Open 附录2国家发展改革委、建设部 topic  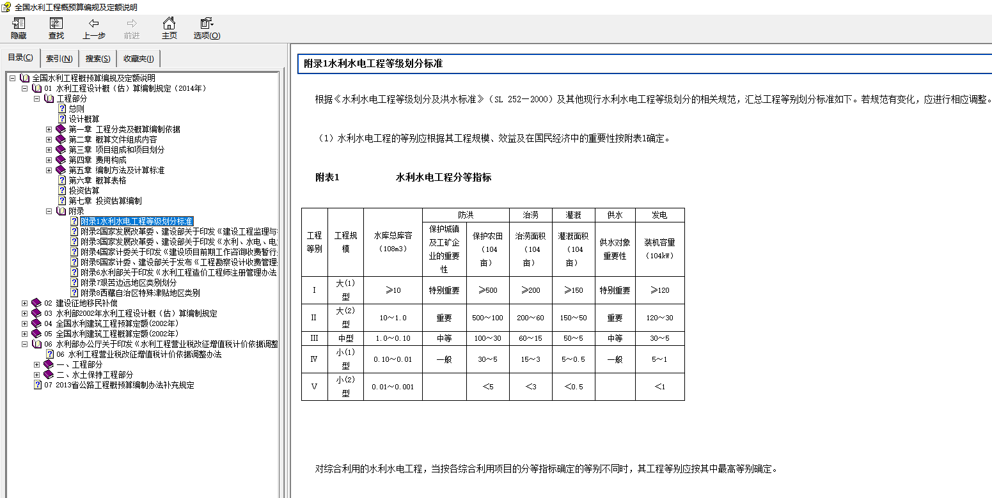178,231
